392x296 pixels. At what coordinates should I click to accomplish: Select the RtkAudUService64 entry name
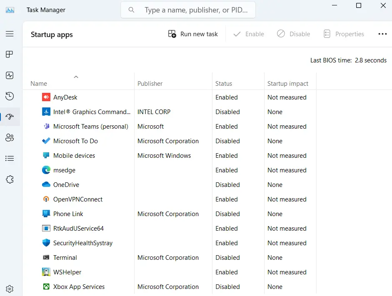[78, 228]
